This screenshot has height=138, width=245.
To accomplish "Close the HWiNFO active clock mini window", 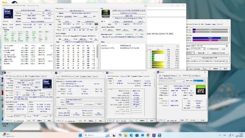I will 177,46.
